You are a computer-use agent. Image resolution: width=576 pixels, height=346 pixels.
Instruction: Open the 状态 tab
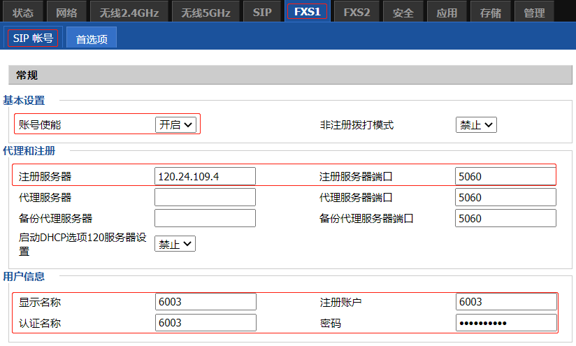pos(23,12)
